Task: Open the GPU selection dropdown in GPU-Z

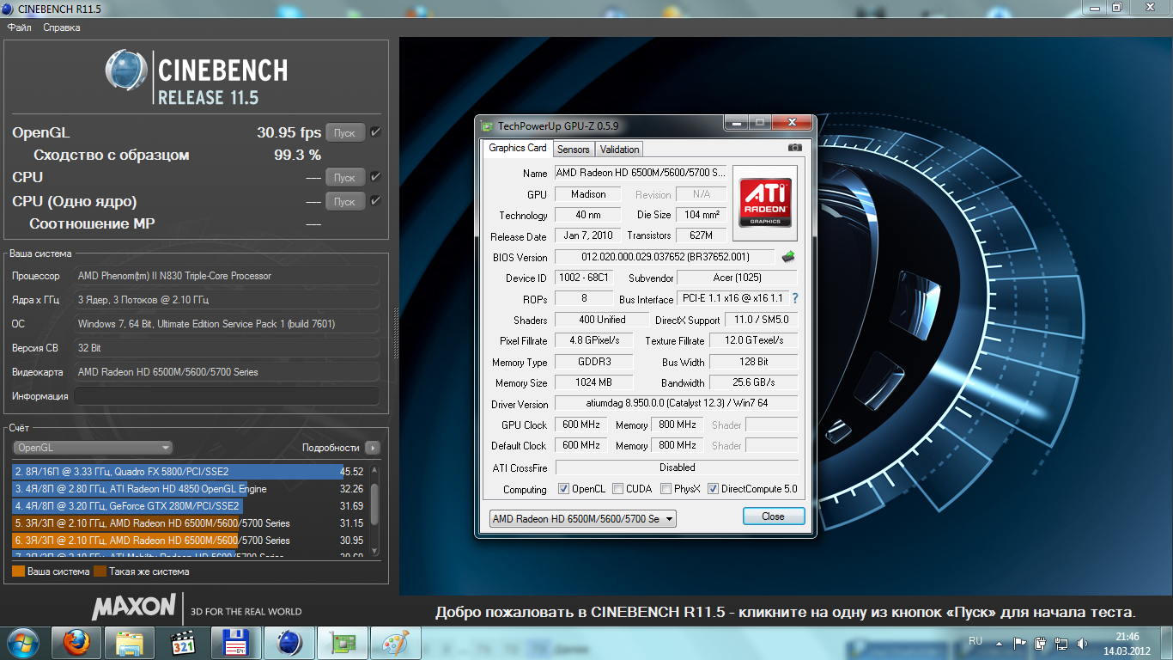Action: 583,518
